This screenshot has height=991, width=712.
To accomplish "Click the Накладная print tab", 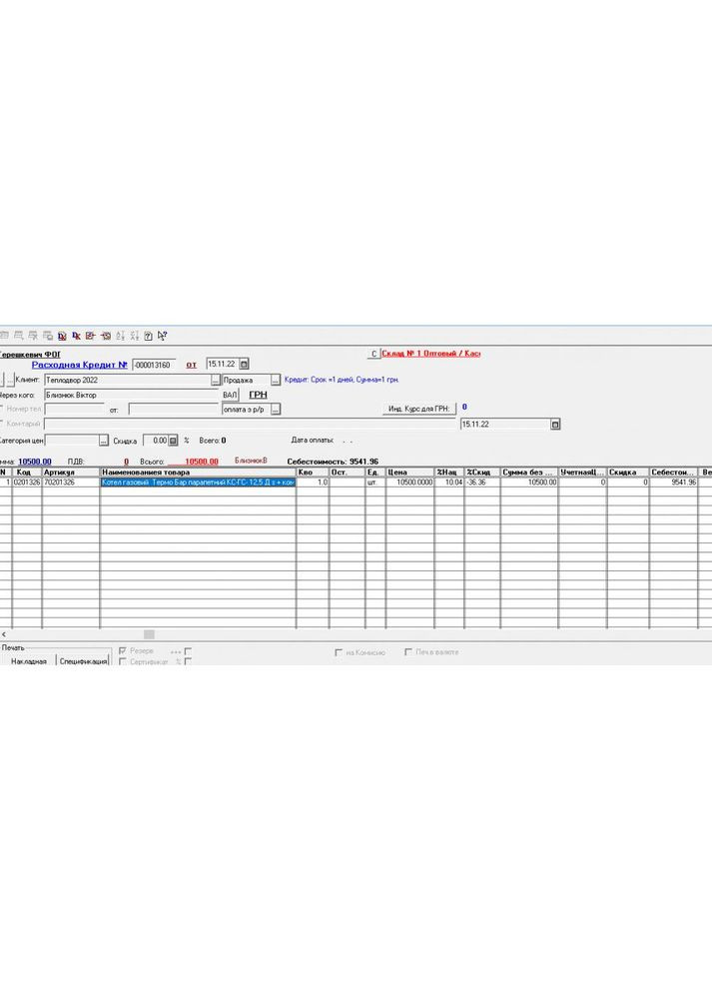I will pyautogui.click(x=28, y=661).
